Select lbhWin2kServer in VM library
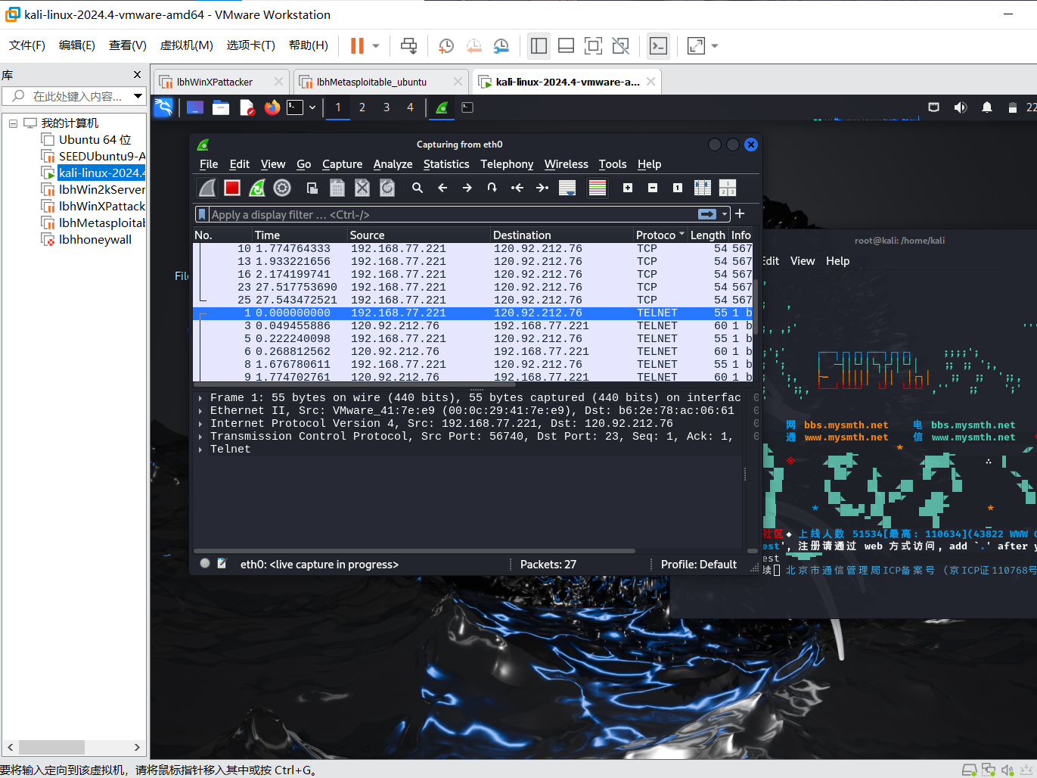The width and height of the screenshot is (1037, 778). [x=101, y=189]
